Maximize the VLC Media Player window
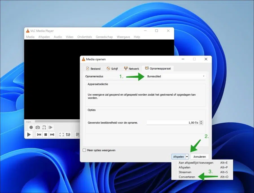254x193 pixels. [x=157, y=31]
